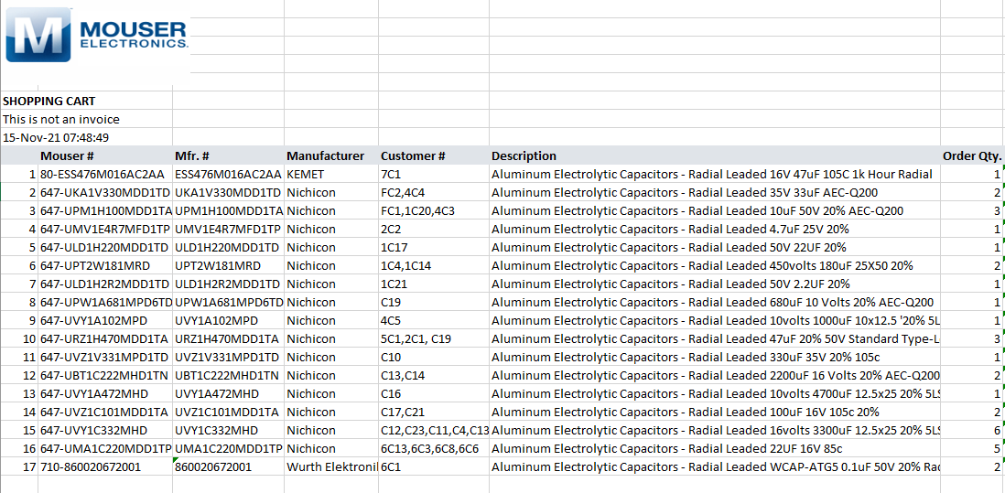Click the date cell 15-Nov-21 07:48:49
The height and width of the screenshot is (493, 1005).
56,138
